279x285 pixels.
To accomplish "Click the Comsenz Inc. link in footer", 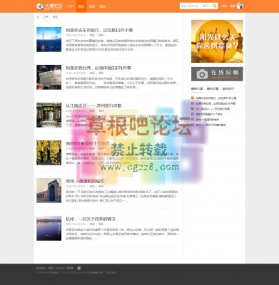I will [x=96, y=273].
